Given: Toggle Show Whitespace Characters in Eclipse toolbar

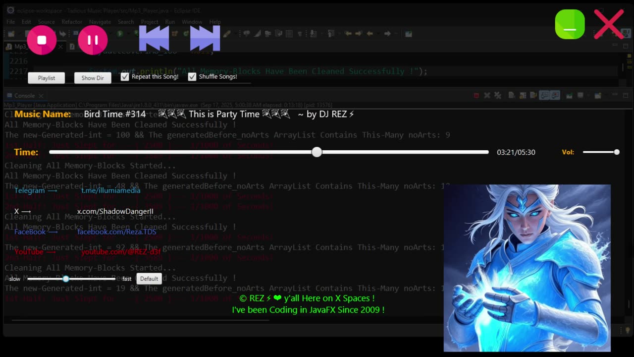Looking at the screenshot, I should pyautogui.click(x=300, y=34).
